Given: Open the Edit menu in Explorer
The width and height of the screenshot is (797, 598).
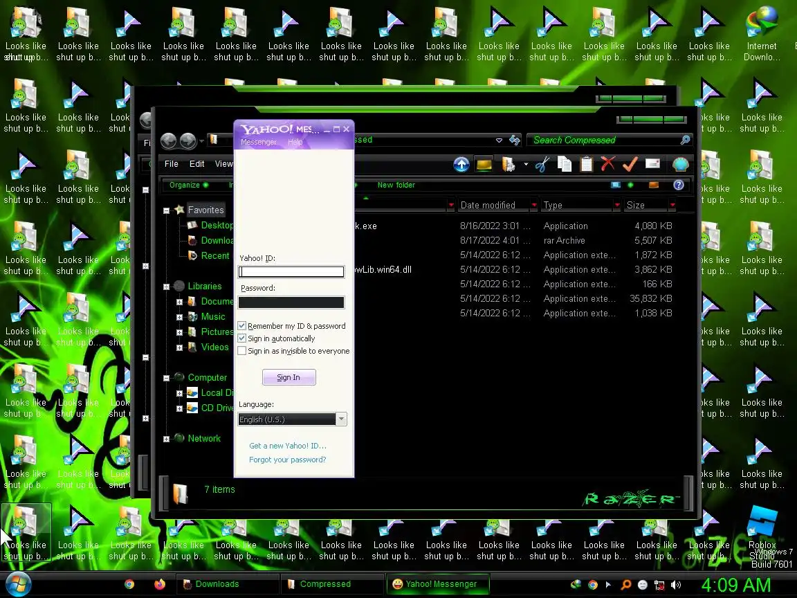Looking at the screenshot, I should click(196, 164).
